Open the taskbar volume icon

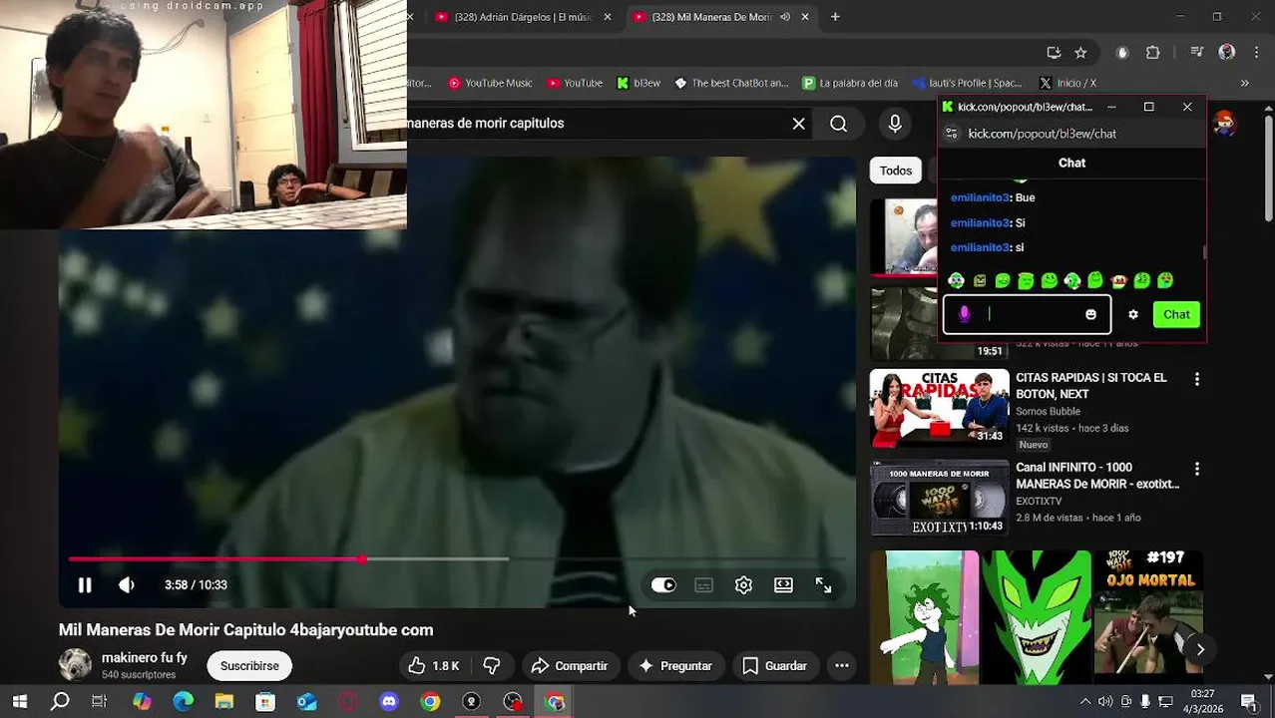point(1105,702)
